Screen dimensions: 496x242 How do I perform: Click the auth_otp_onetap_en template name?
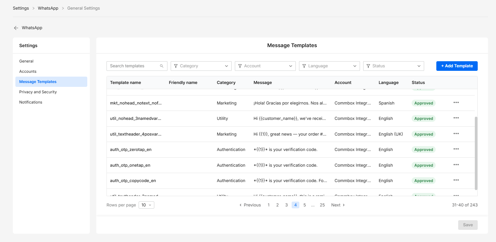pos(130,165)
